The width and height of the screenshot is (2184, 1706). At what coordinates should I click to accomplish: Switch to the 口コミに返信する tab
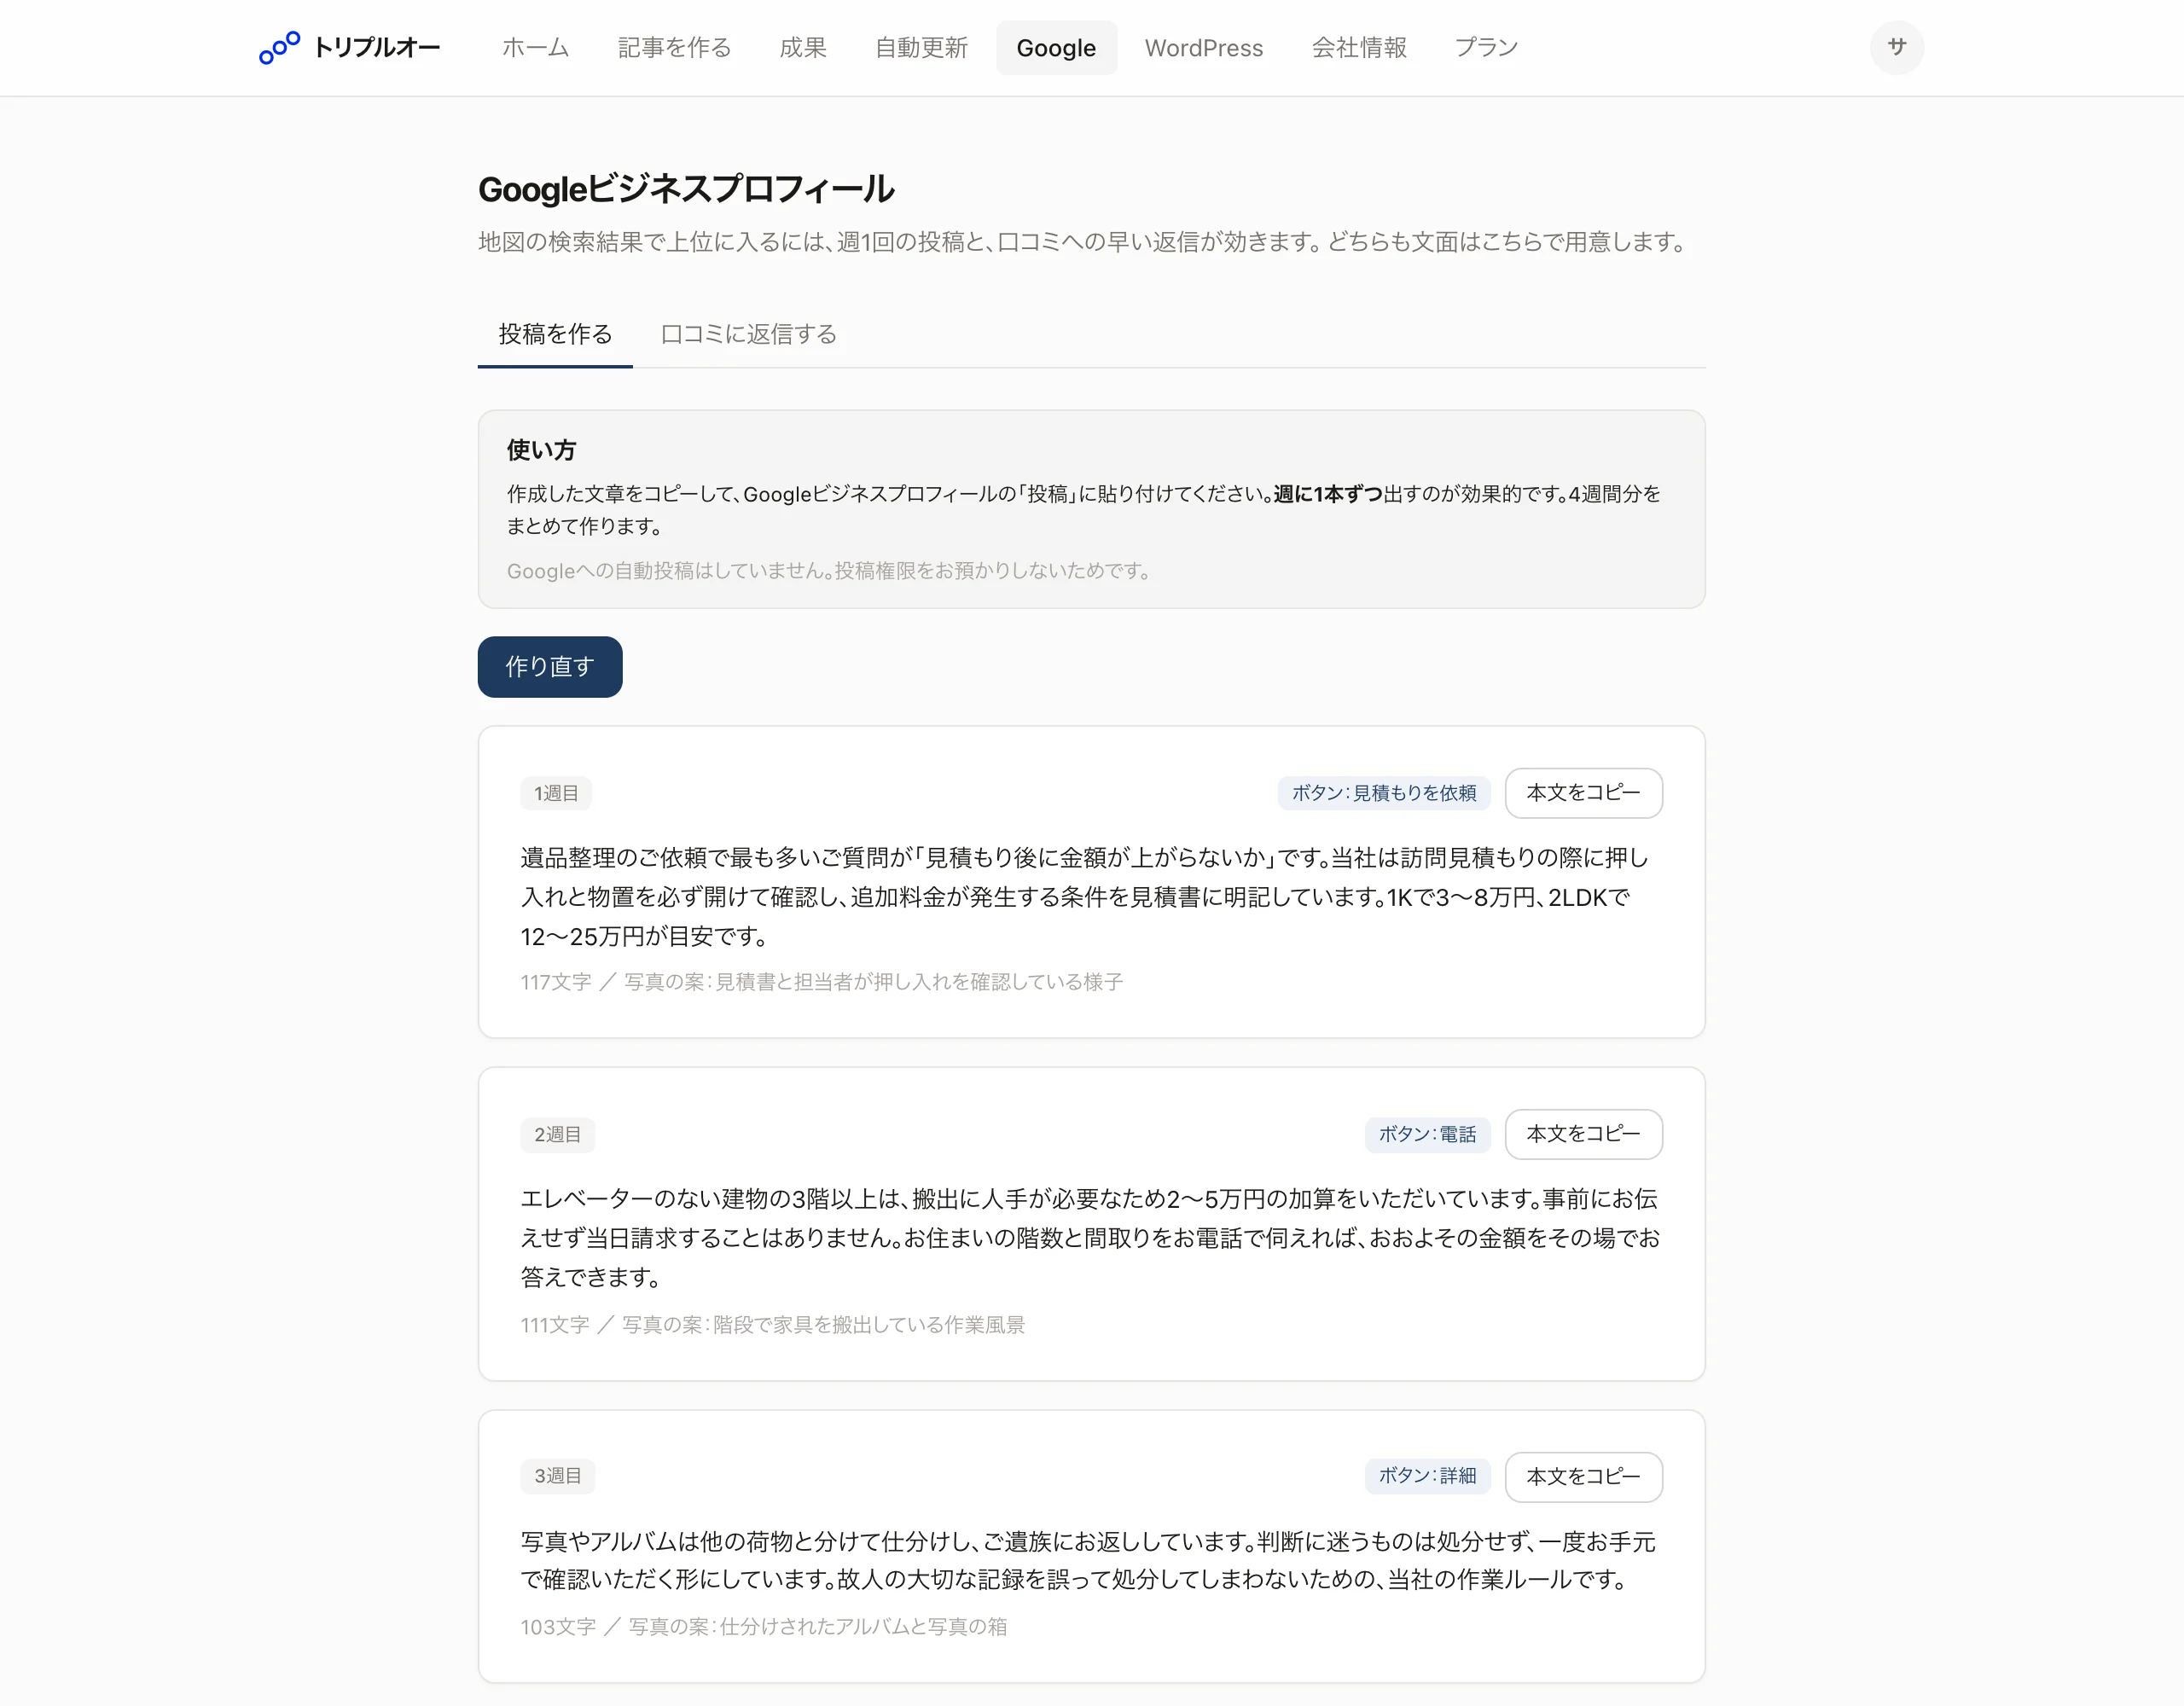pos(748,334)
